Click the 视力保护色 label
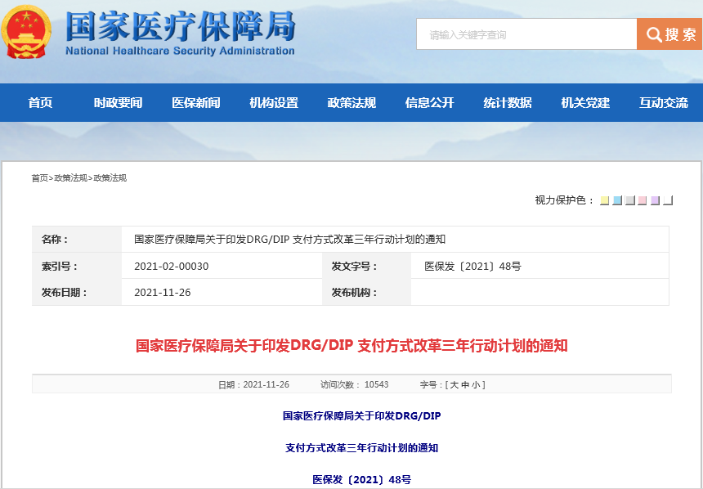The width and height of the screenshot is (703, 489). coord(565,200)
